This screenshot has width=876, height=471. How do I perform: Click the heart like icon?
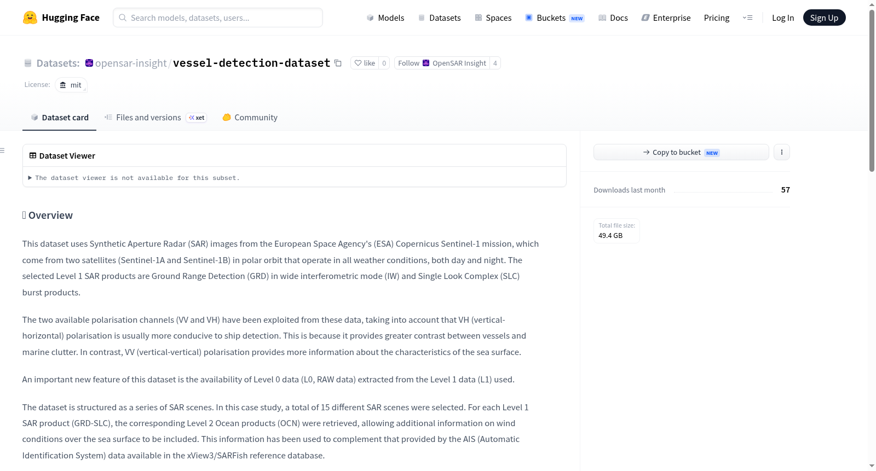point(358,63)
